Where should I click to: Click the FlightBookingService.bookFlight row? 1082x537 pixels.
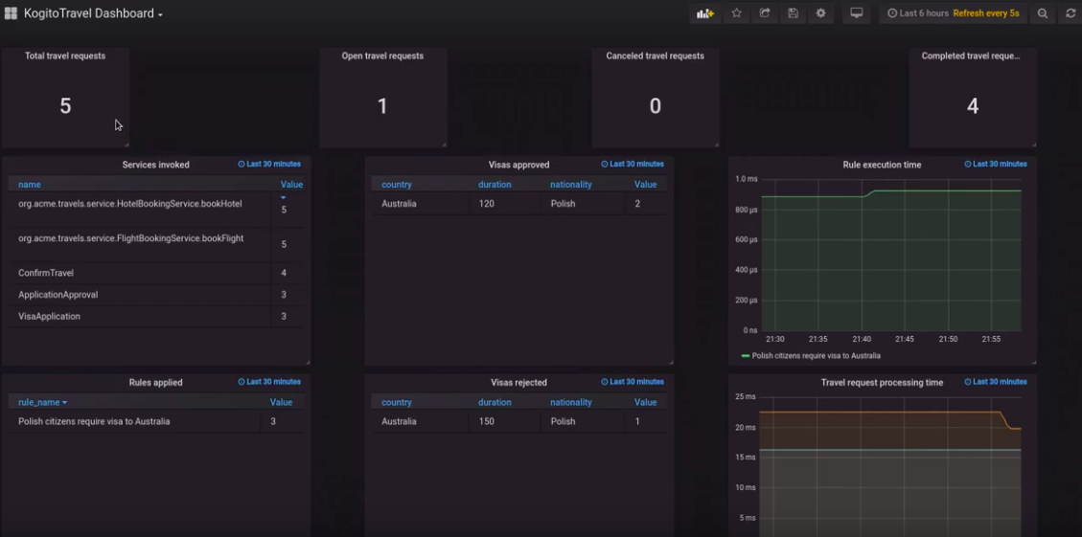coord(156,245)
